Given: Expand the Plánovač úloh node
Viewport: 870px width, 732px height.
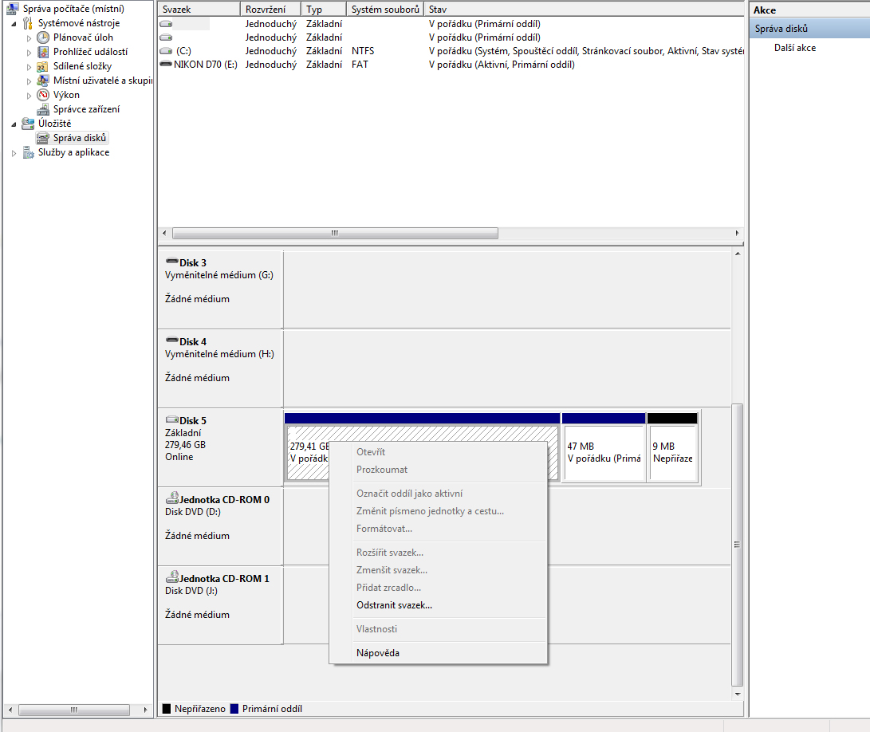Looking at the screenshot, I should [29, 38].
